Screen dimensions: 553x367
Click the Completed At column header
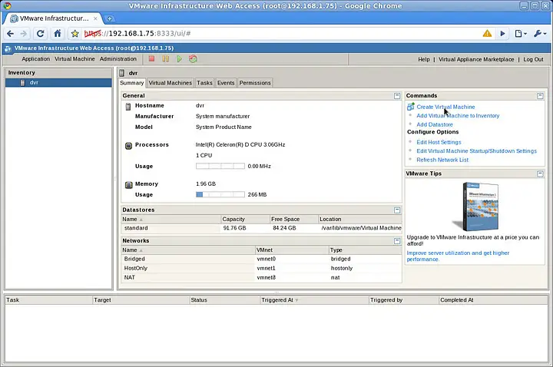(493, 300)
